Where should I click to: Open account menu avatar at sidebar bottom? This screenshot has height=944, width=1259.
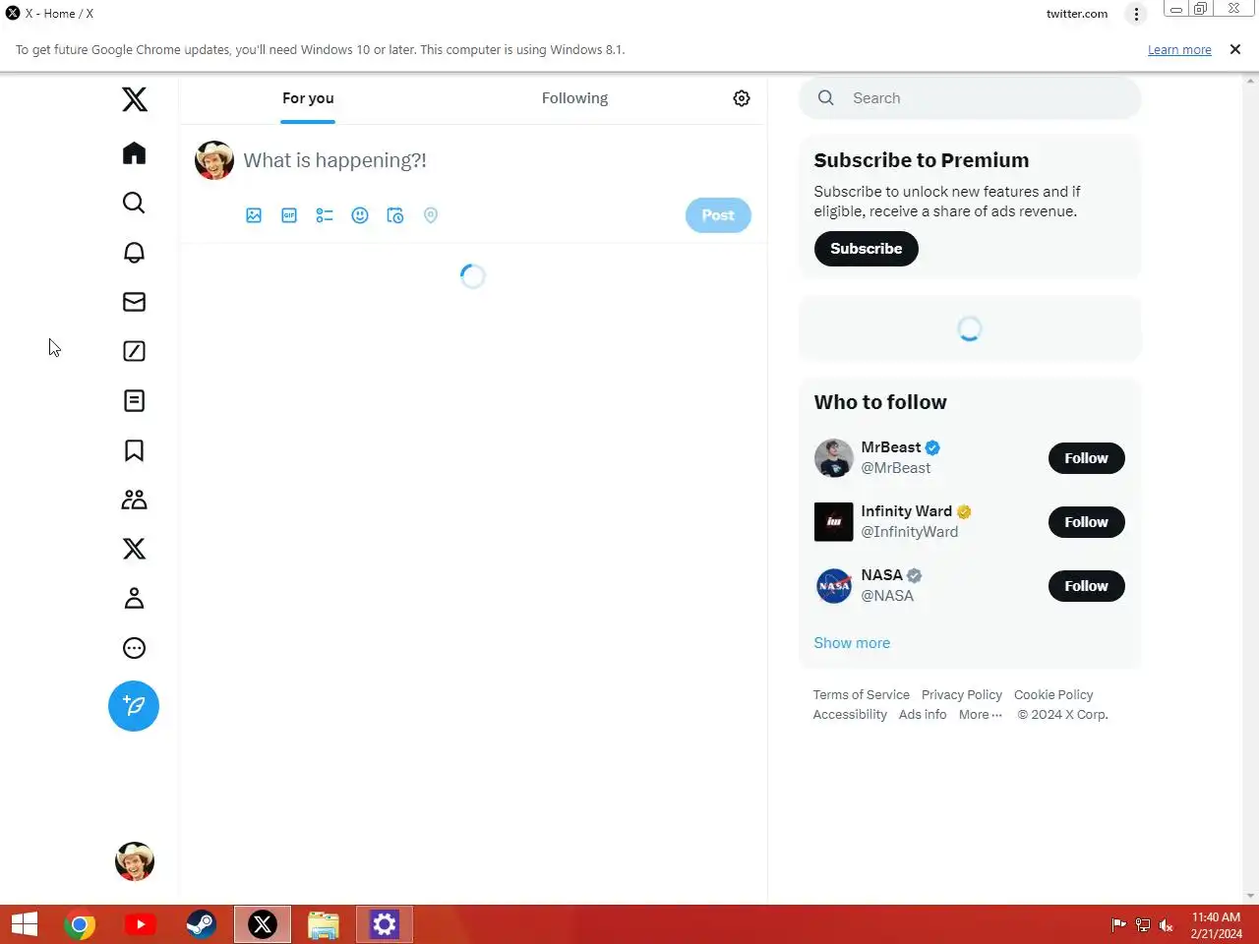coord(135,861)
